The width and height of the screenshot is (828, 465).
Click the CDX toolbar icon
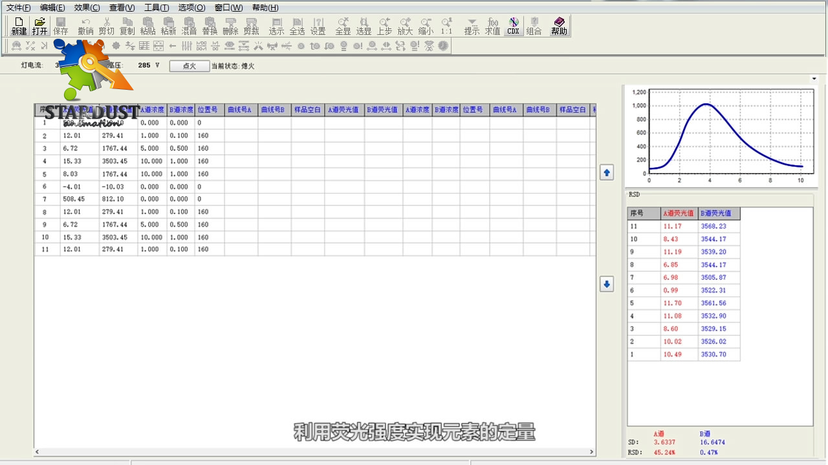513,26
